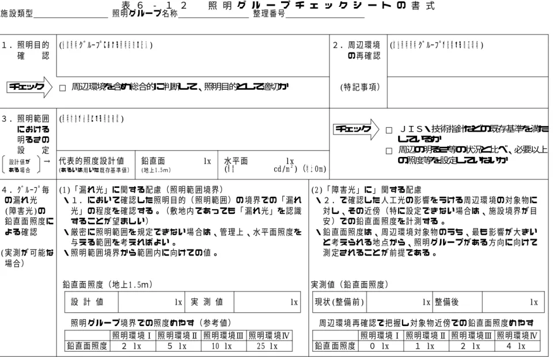The height and width of the screenshot is (357, 557).
Task: Select the line 照明範囲境界から範囲内に向けての値
Action: pos(141,253)
